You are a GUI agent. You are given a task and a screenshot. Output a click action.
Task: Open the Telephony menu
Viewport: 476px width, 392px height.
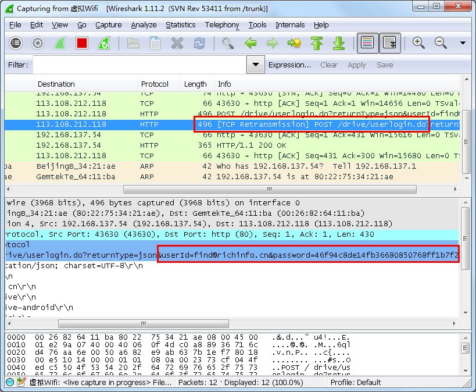click(x=222, y=25)
